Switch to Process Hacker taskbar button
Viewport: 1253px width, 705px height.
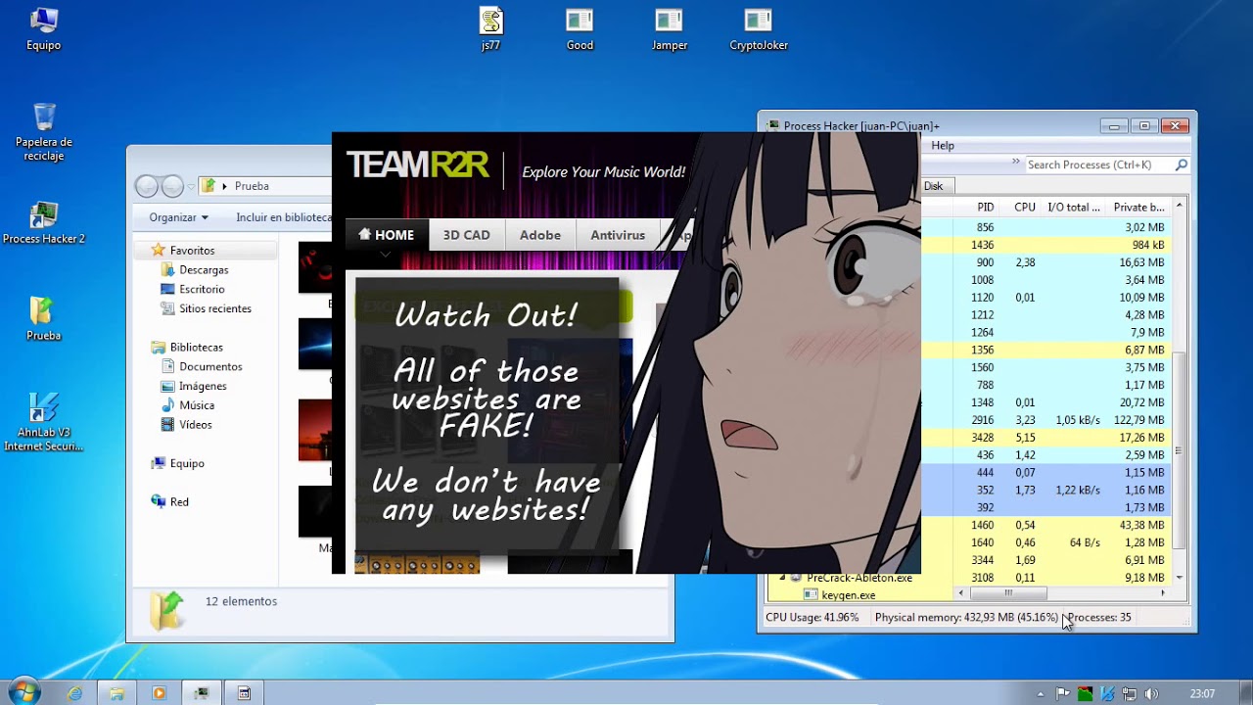pyautogui.click(x=202, y=693)
